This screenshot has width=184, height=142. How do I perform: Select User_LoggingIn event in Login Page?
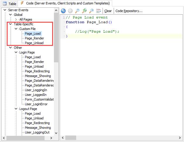pos(36,90)
